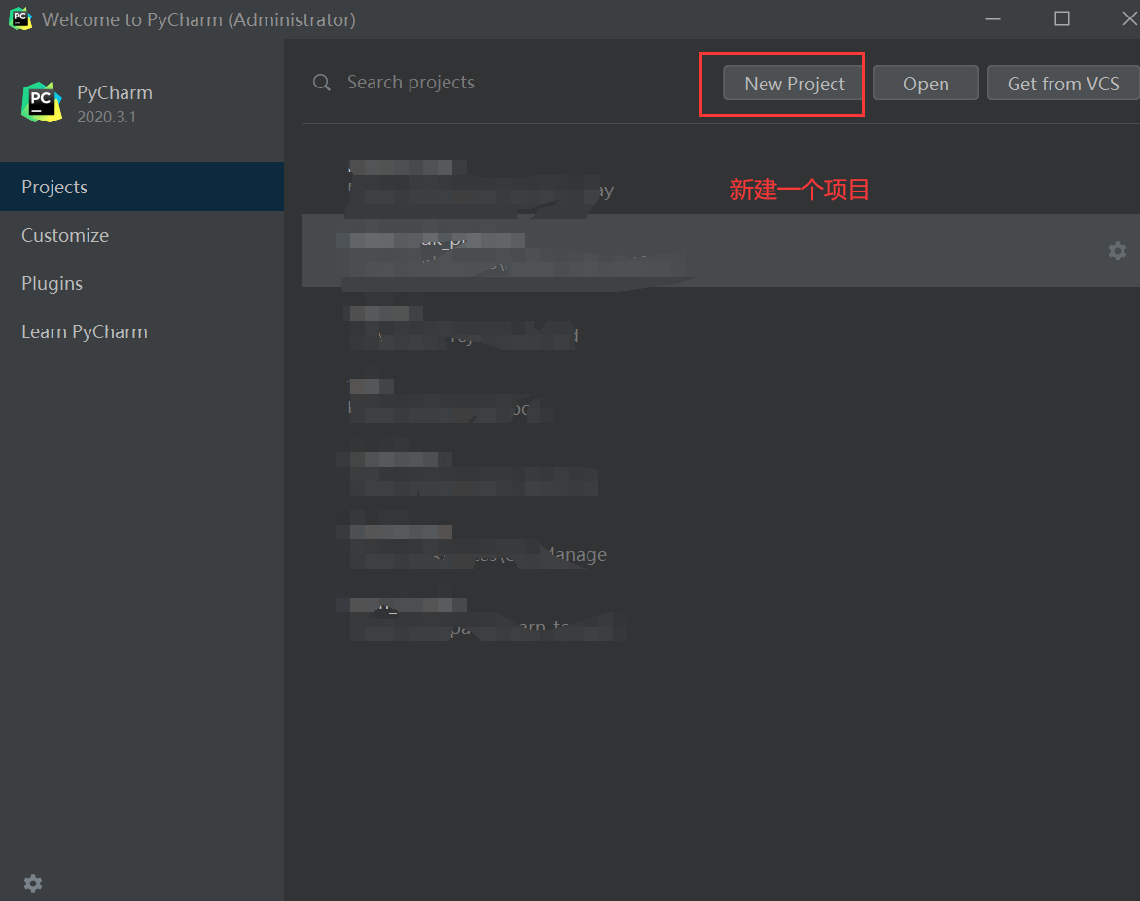Click the PyCharm title bar icon

tap(20, 18)
